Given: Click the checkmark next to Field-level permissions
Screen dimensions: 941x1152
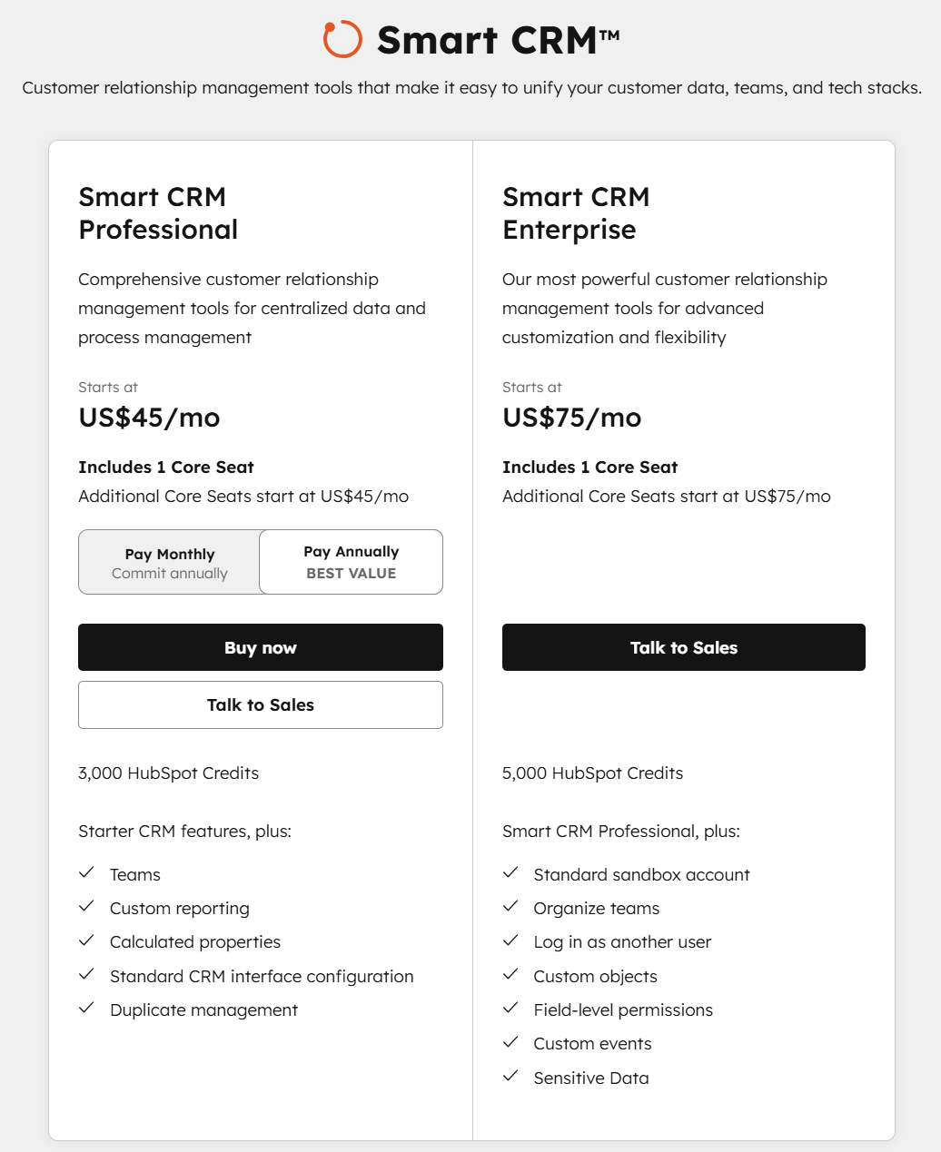Looking at the screenshot, I should (511, 1009).
